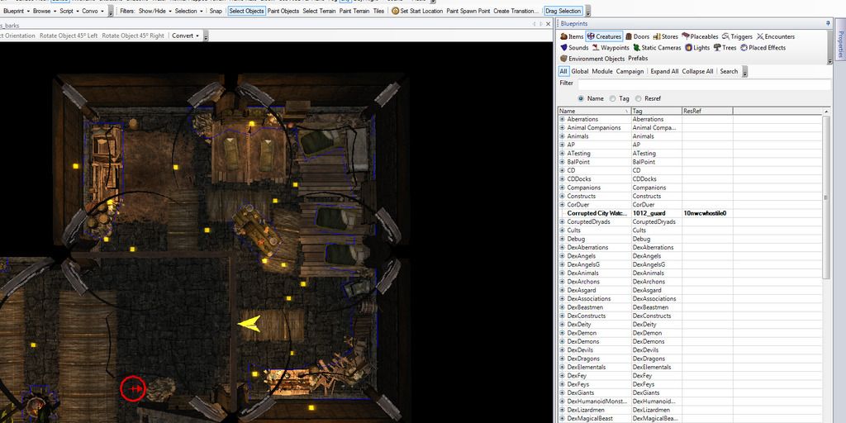Image resolution: width=846 pixels, height=423 pixels.
Task: Show the Sounds blueprint list
Action: (574, 48)
